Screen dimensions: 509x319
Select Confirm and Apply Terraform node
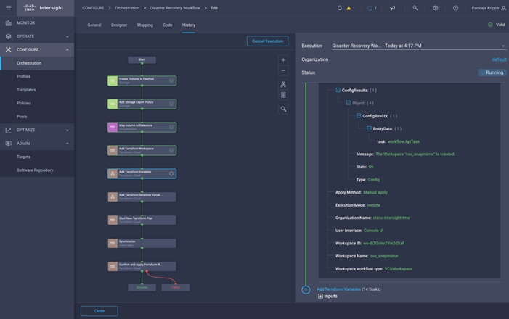point(142,267)
